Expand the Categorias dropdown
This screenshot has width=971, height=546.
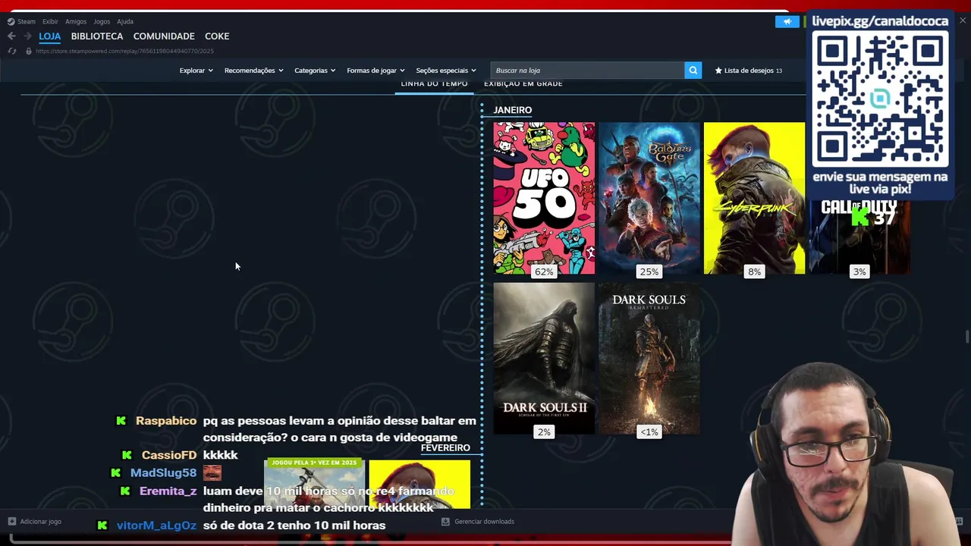coord(315,71)
